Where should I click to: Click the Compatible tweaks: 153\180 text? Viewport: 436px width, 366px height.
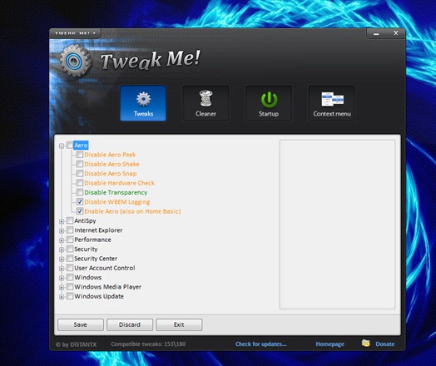click(x=148, y=344)
